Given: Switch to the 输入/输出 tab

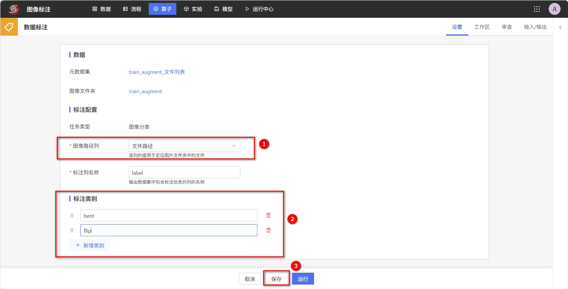Looking at the screenshot, I should point(535,27).
